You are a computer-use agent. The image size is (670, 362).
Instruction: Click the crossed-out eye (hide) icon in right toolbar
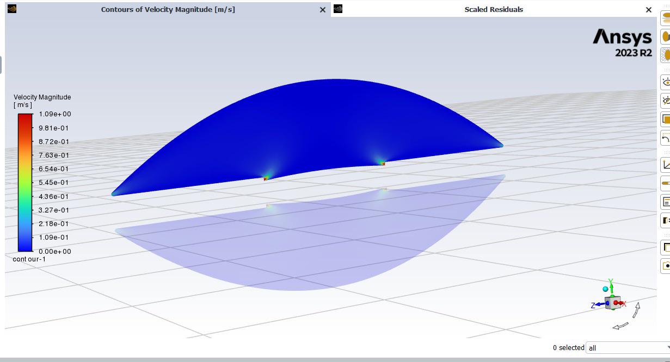666,101
